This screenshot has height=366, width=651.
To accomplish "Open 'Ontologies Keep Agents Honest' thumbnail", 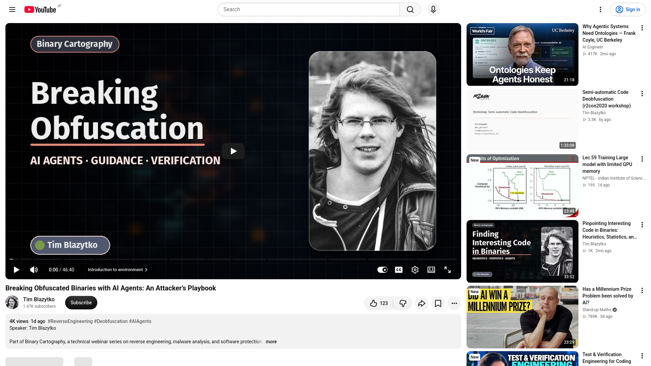I will pyautogui.click(x=522, y=54).
